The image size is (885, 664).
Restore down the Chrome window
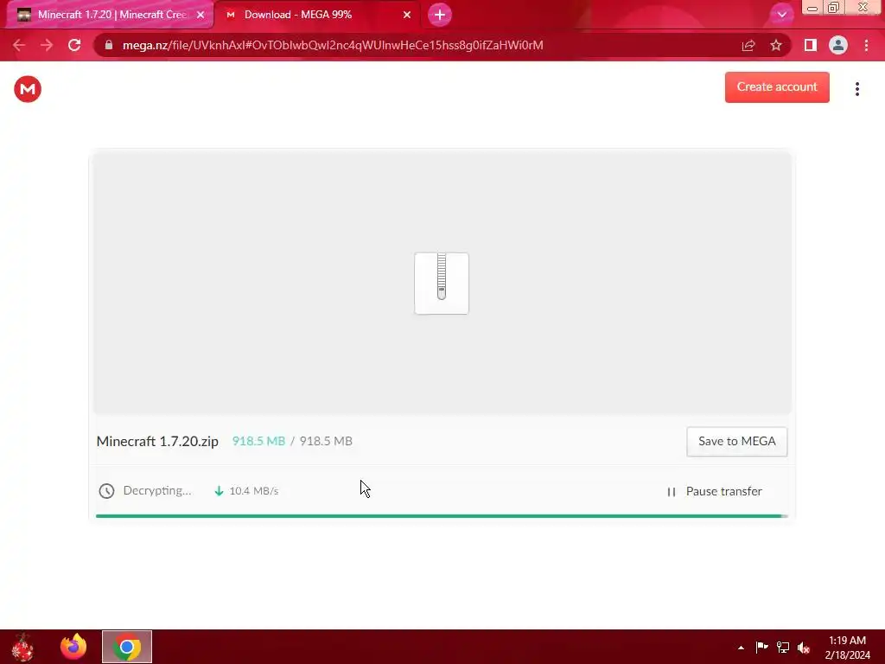click(x=833, y=8)
